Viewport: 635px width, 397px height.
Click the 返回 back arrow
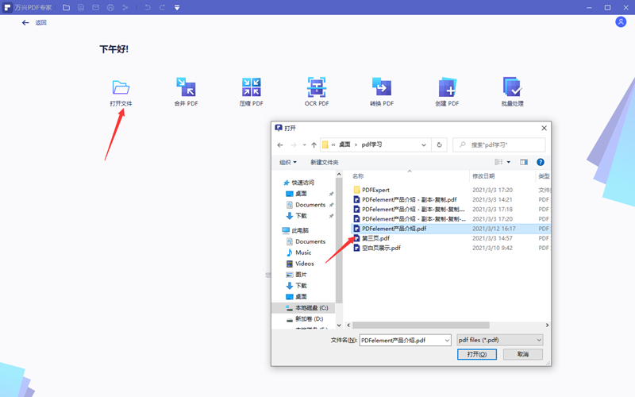[x=25, y=22]
